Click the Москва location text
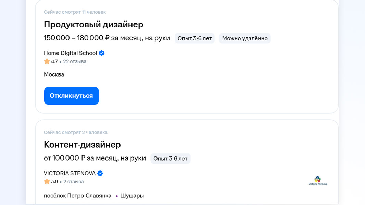 click(54, 74)
